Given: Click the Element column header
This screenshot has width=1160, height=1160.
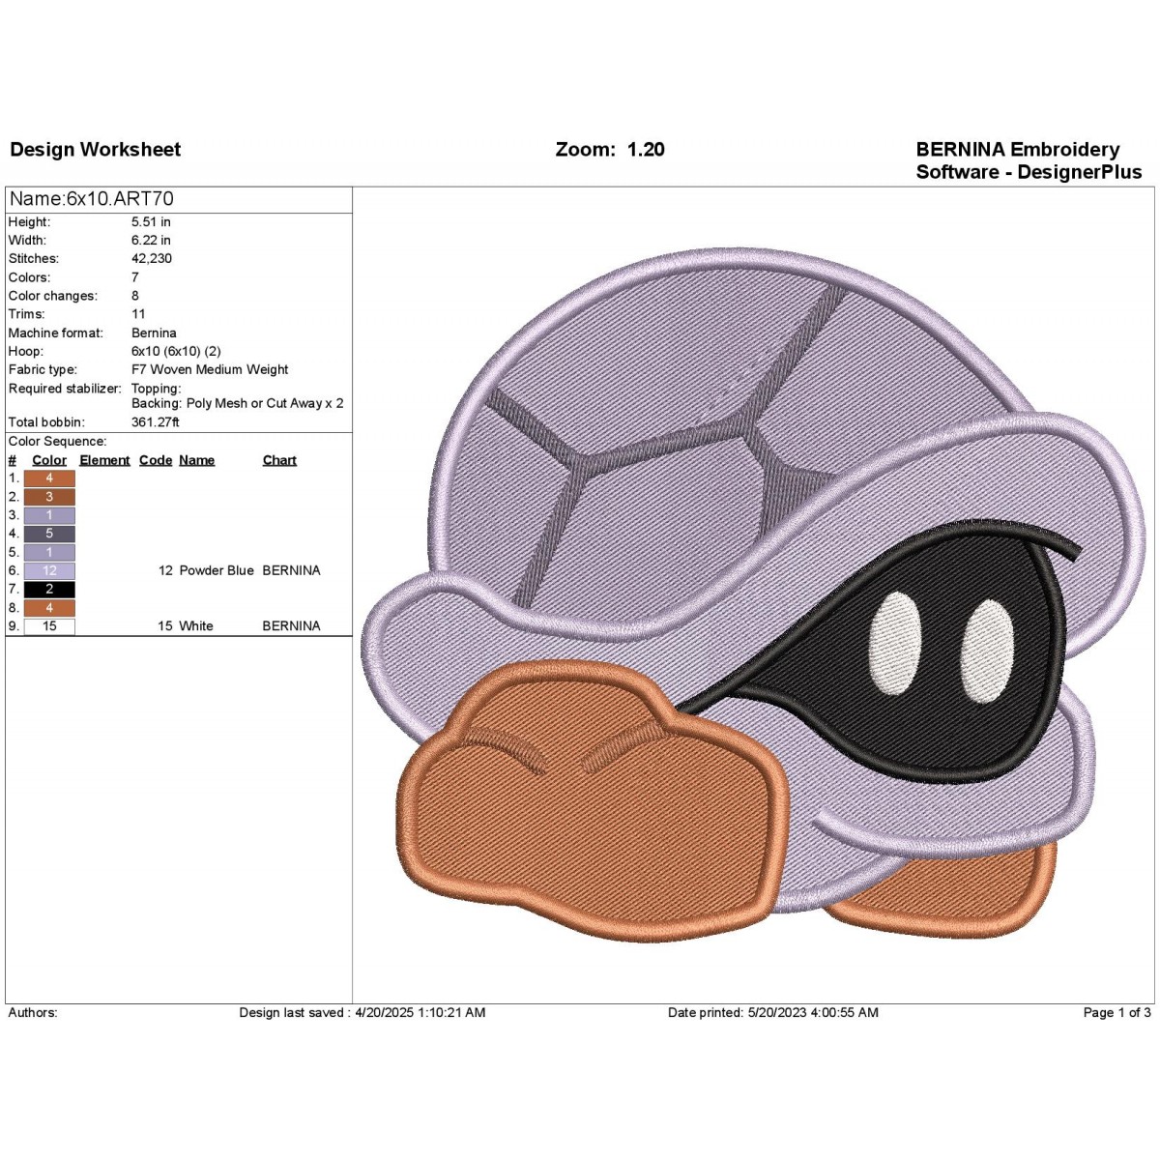Looking at the screenshot, I should pyautogui.click(x=104, y=460).
